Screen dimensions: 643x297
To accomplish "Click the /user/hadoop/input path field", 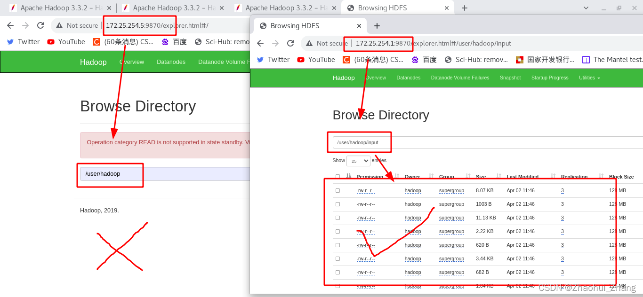I will coord(488,142).
